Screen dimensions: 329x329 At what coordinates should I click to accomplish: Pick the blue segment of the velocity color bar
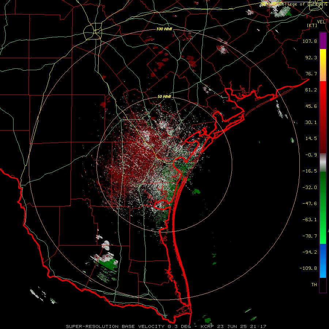pyautogui.click(x=323, y=261)
